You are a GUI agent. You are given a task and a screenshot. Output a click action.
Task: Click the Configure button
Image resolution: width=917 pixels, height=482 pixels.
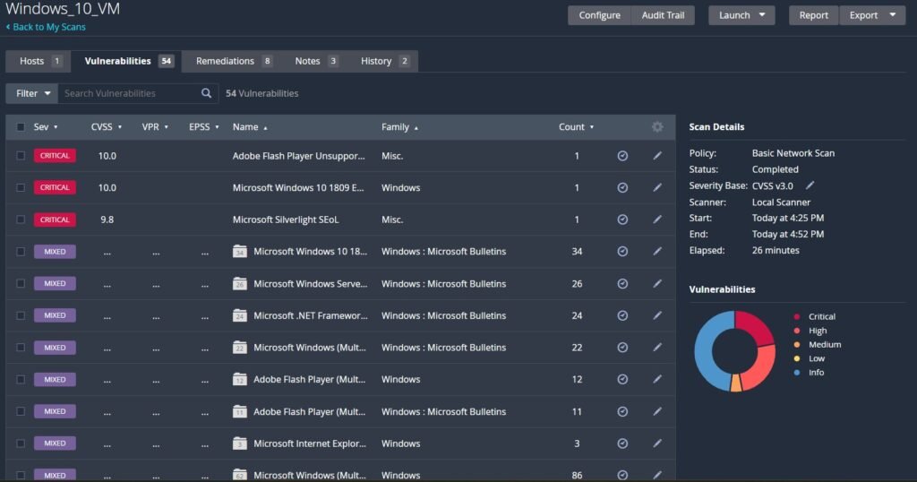point(599,15)
